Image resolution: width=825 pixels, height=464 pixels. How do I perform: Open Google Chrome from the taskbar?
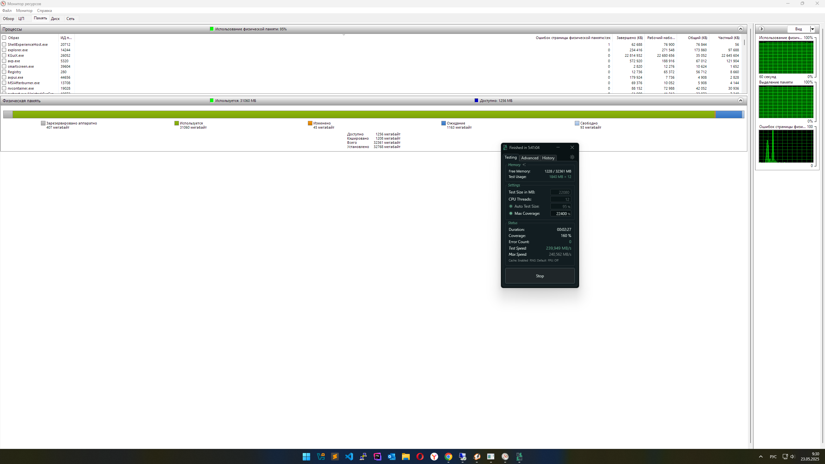coord(448,457)
